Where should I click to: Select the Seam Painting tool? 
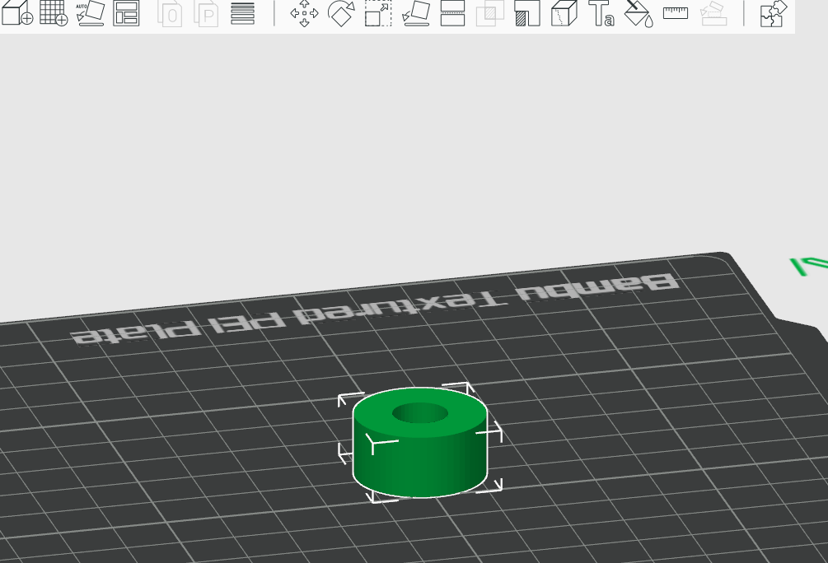[x=564, y=13]
